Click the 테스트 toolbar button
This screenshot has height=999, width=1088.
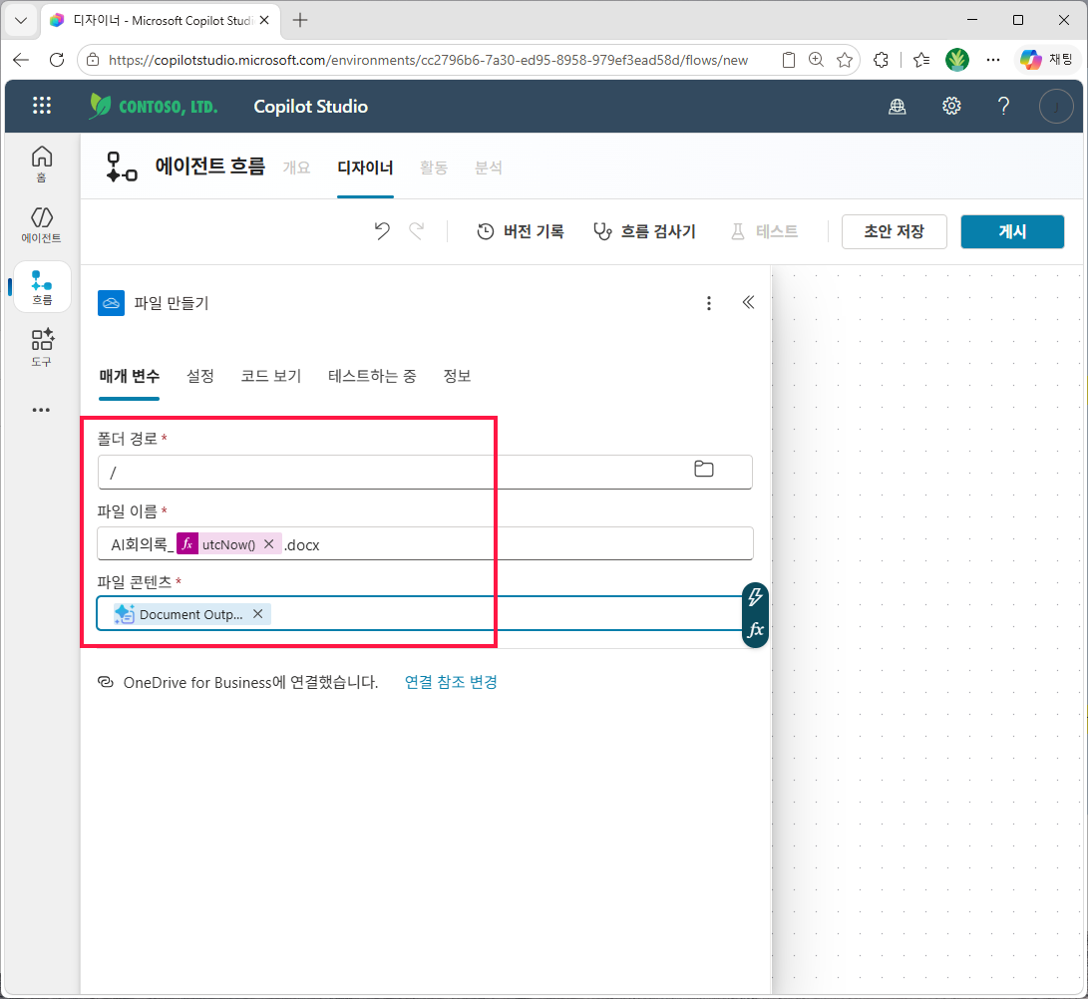764,231
